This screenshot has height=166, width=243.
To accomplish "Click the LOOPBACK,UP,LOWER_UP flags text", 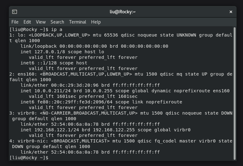I will (x=60, y=35).
